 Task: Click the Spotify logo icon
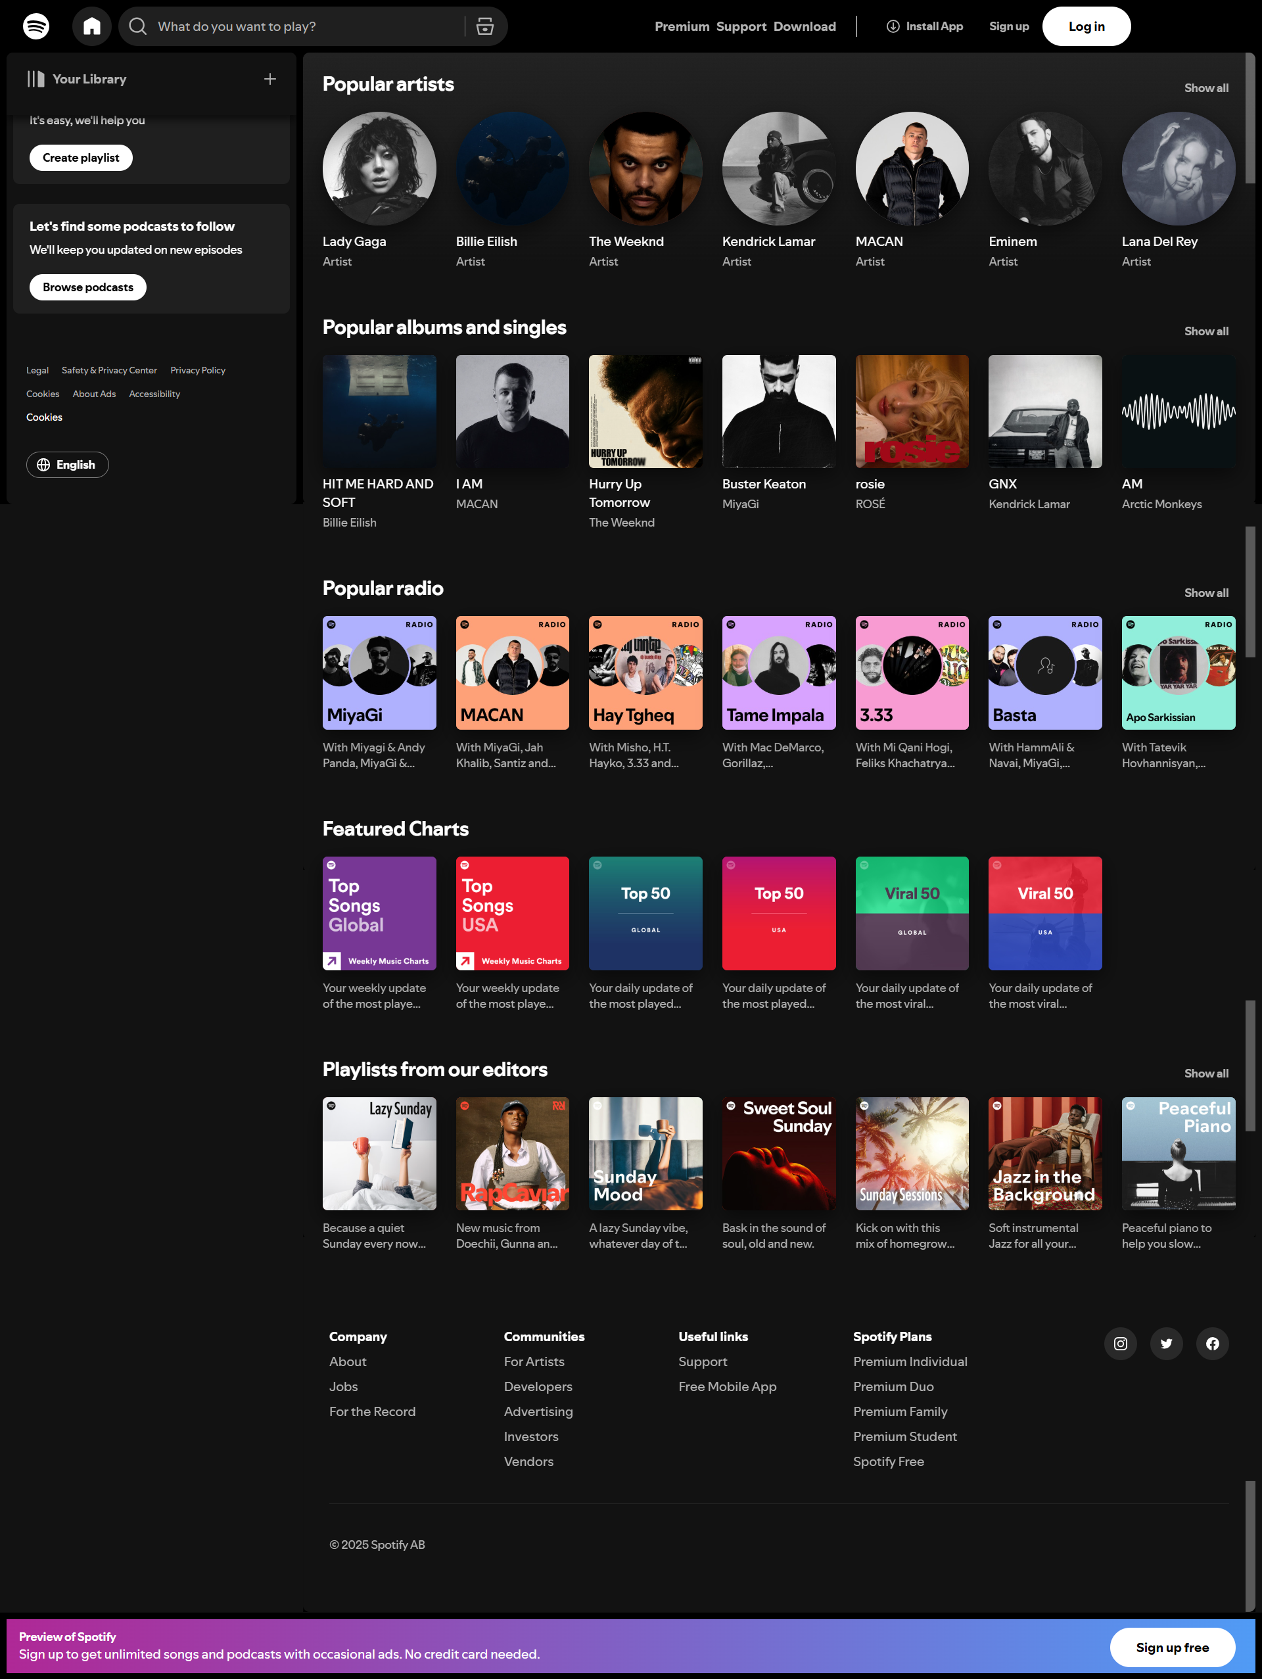tap(35, 26)
